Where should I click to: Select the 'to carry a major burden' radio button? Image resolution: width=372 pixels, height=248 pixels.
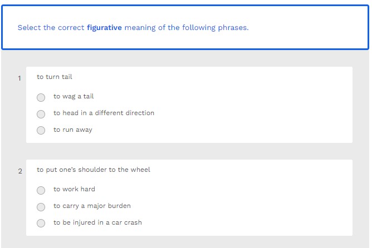coord(41,207)
